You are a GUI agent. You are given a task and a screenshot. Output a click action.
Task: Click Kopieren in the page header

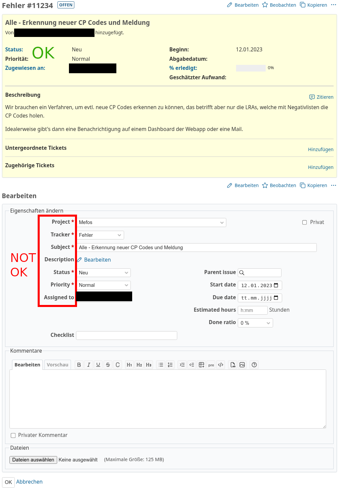tap(313, 5)
